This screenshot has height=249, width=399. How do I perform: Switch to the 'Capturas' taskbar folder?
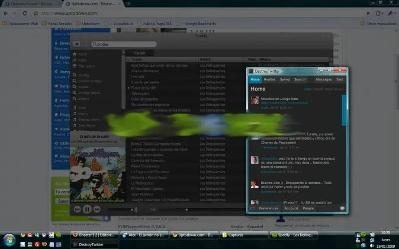(244, 235)
